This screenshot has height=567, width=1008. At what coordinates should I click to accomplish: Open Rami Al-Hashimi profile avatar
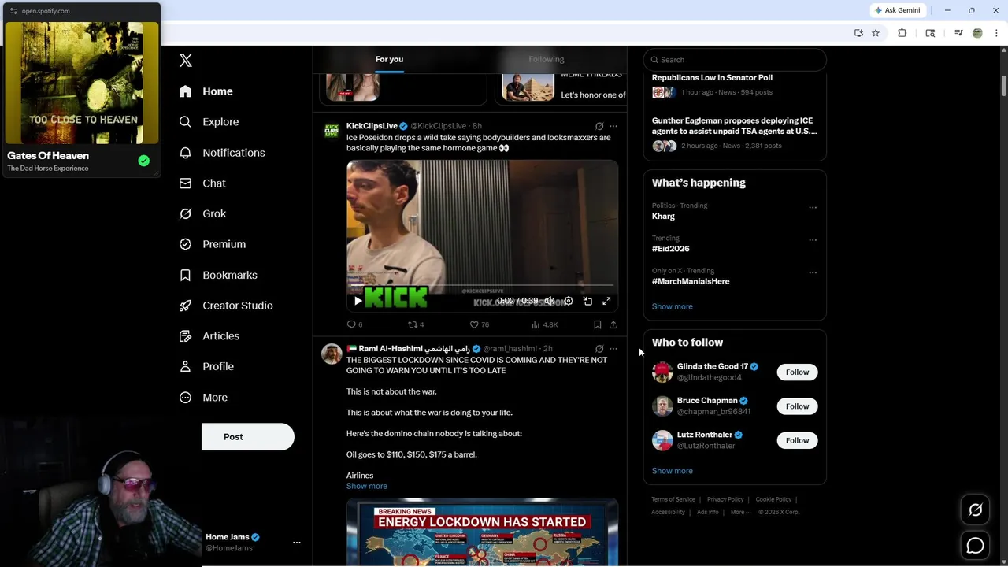332,354
